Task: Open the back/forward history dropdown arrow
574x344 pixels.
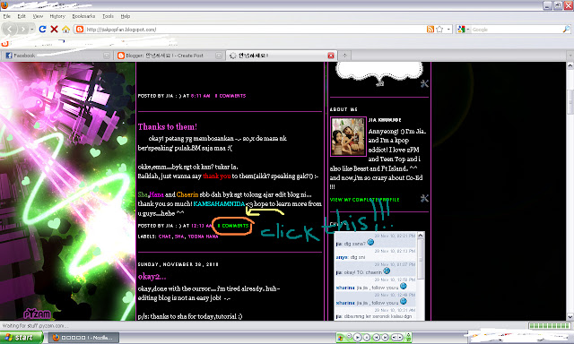Action: point(32,29)
